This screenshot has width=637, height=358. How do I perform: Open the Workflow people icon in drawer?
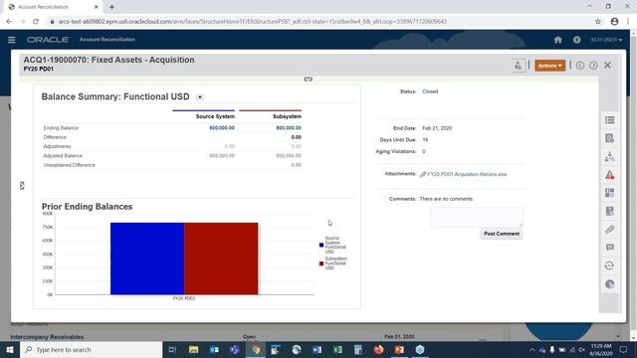609,157
